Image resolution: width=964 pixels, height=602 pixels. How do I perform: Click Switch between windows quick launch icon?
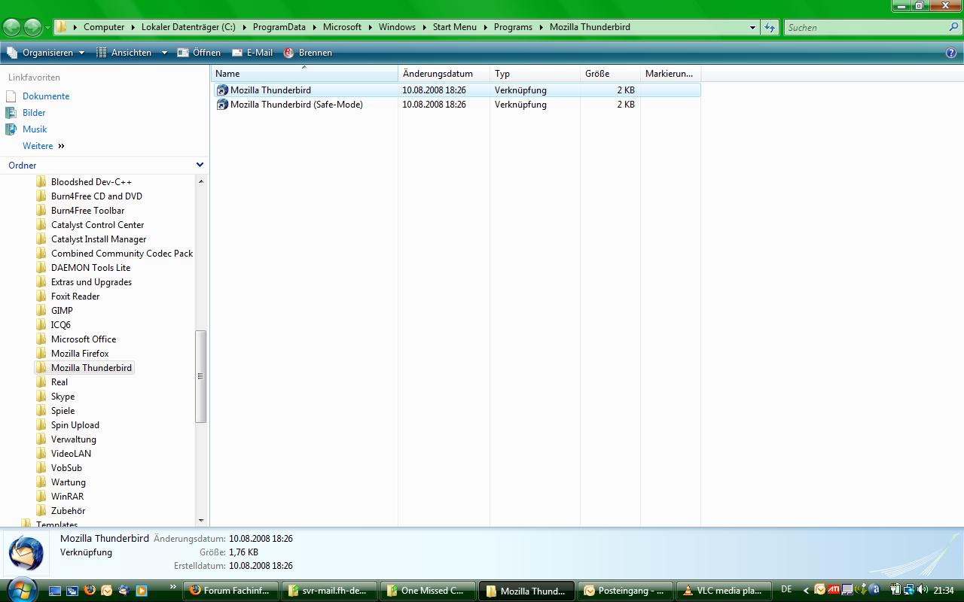click(x=72, y=591)
